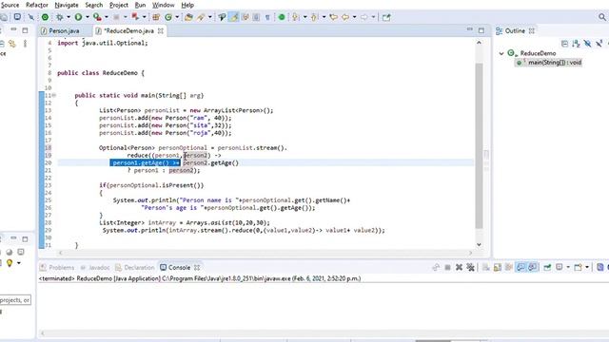
Task: Open External Tools dropdown arrow
Action: pyautogui.click(x=144, y=17)
